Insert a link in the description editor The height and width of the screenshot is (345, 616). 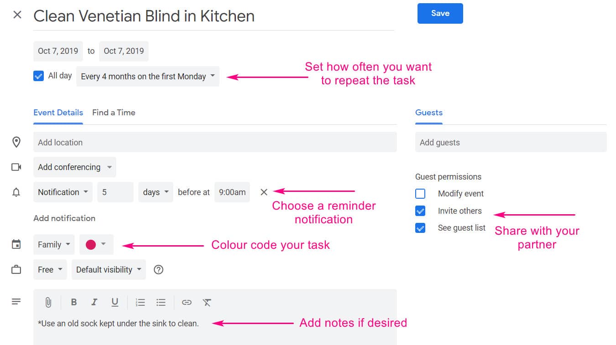click(x=186, y=302)
